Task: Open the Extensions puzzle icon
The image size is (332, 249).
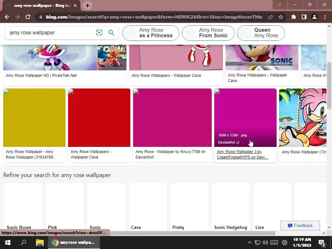Action: point(294,17)
